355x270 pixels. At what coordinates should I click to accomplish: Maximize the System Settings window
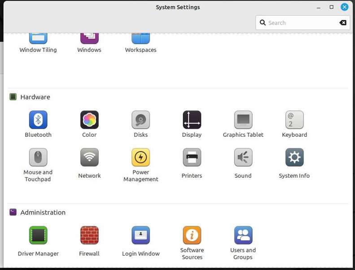click(x=332, y=7)
